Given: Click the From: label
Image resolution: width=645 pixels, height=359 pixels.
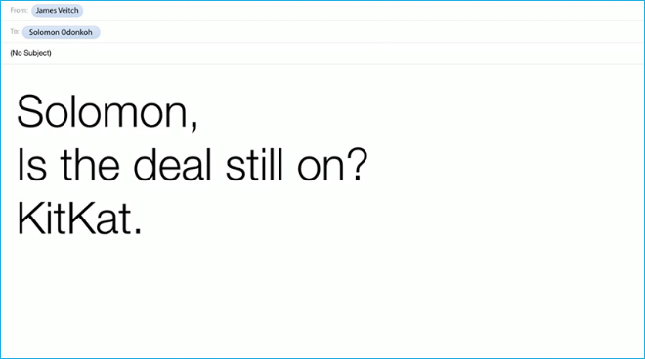Looking at the screenshot, I should (19, 11).
